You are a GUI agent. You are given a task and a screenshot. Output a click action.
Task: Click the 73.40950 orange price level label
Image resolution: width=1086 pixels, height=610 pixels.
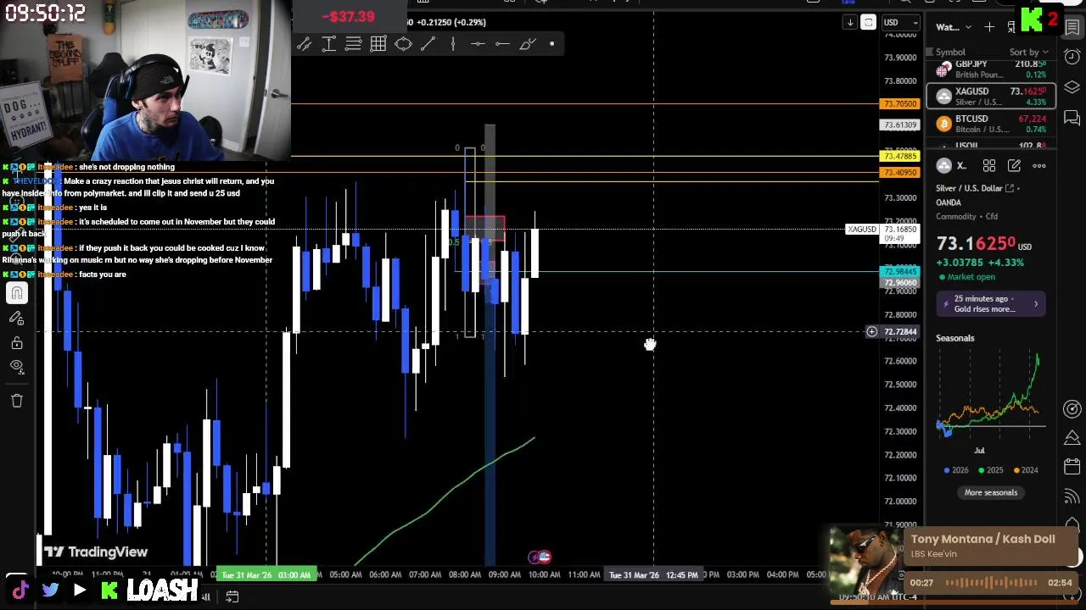pyautogui.click(x=900, y=172)
